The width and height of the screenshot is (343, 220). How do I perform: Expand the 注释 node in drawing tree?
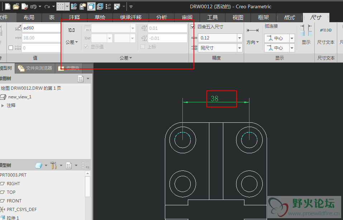tap(3, 106)
